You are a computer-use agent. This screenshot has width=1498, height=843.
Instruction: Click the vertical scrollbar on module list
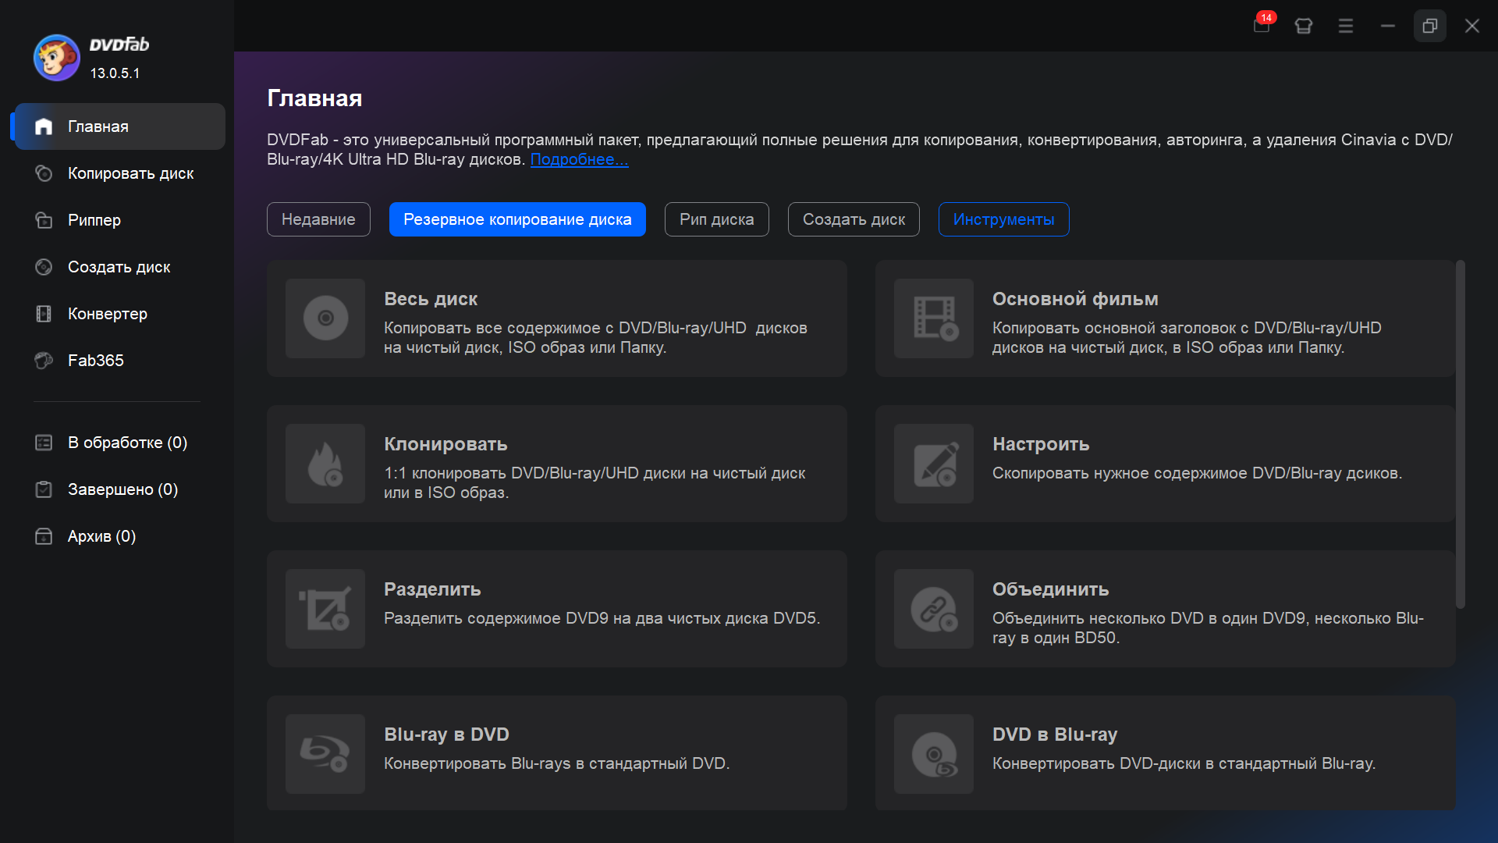[1460, 435]
